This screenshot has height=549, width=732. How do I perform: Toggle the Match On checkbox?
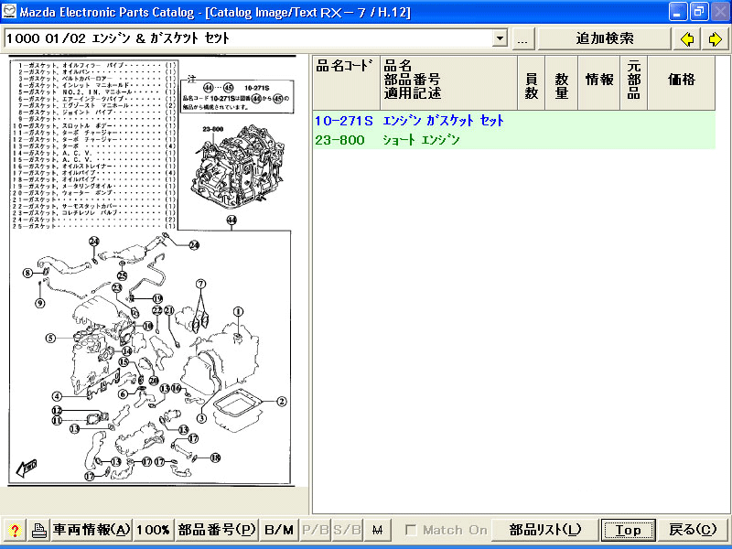[x=411, y=530]
